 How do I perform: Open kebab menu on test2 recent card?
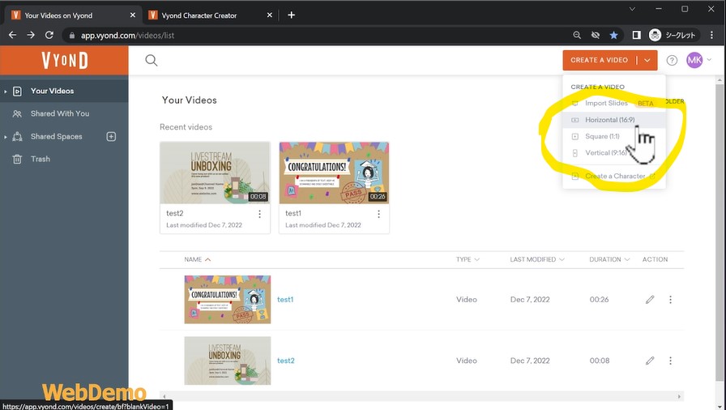pos(260,214)
